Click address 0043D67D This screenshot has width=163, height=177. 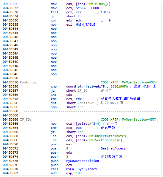[10, 169]
